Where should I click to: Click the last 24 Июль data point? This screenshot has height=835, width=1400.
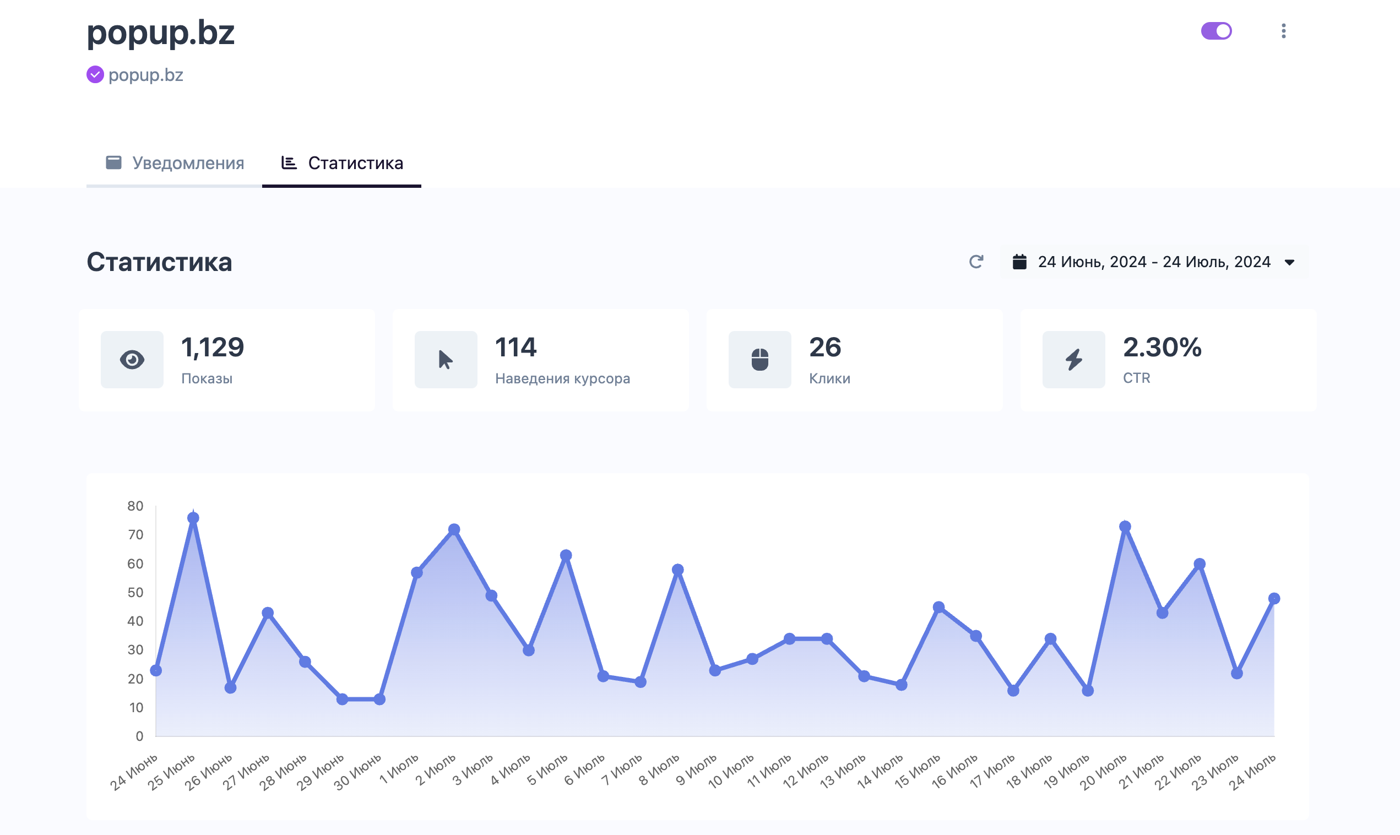click(1274, 599)
